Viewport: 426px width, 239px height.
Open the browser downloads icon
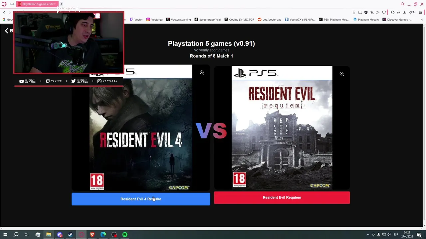coord(404,12)
